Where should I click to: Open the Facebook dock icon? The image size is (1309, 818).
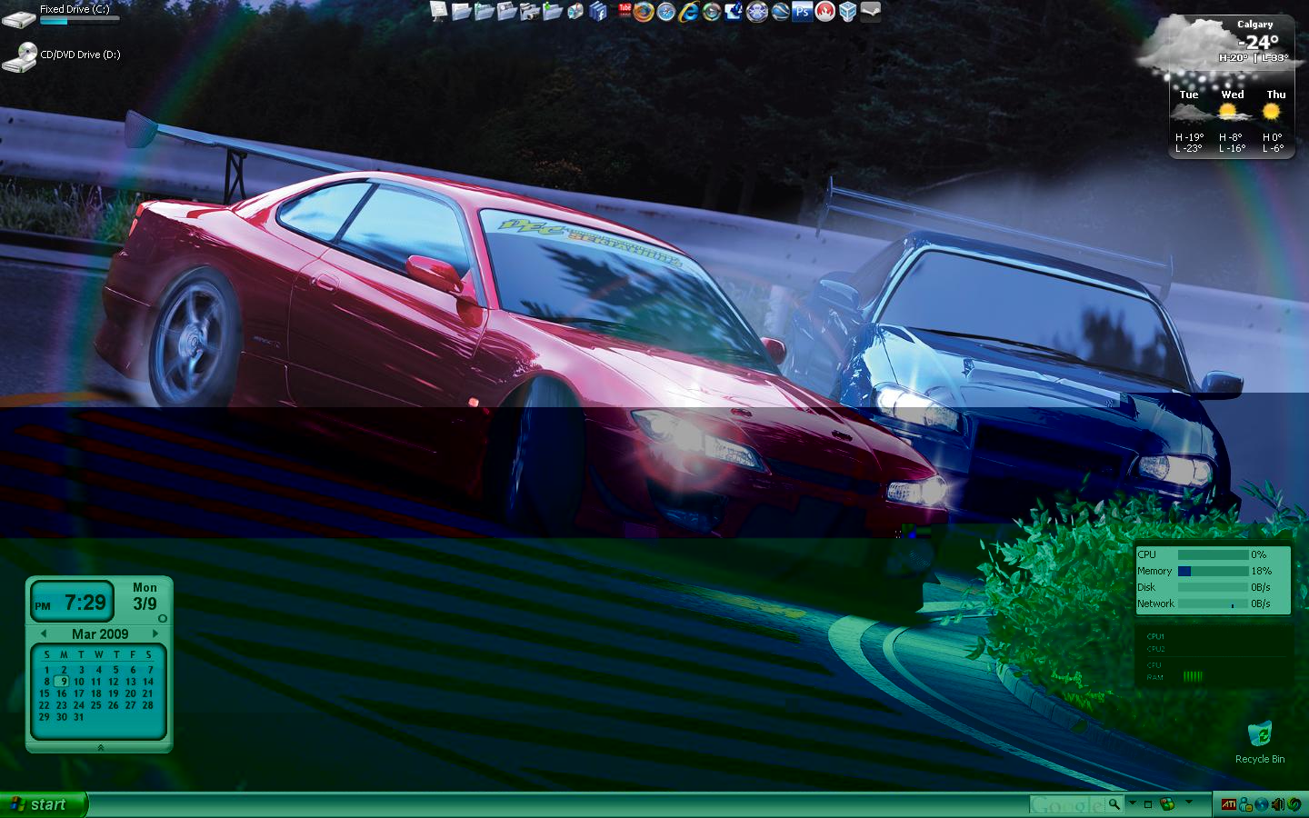click(598, 11)
